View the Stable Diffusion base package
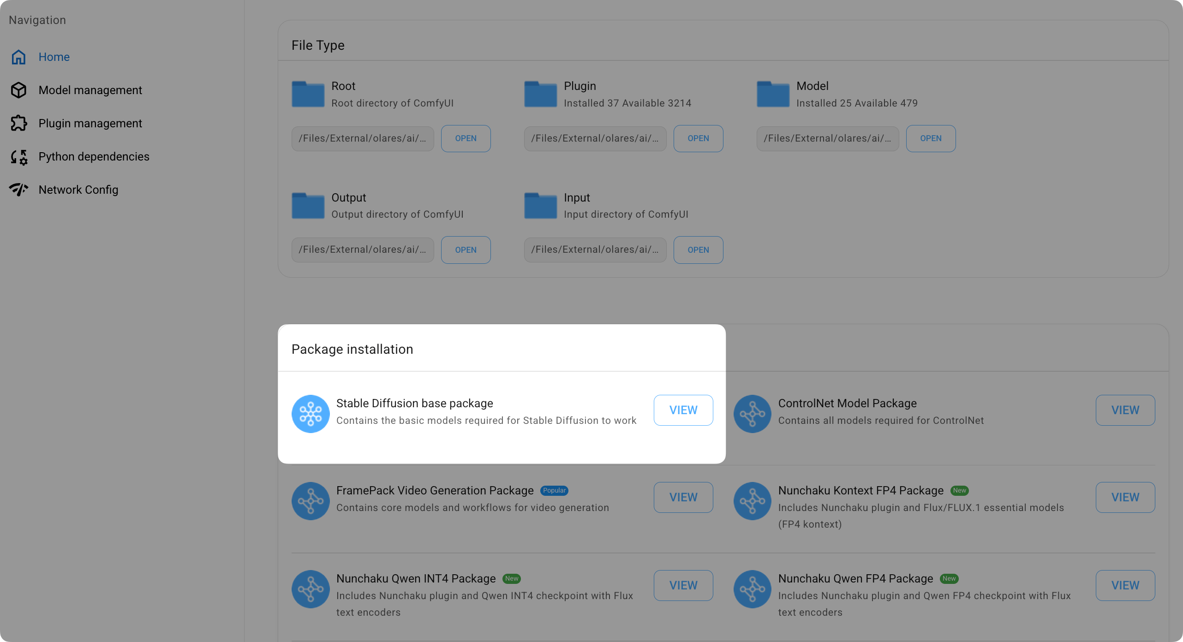The height and width of the screenshot is (642, 1183). click(683, 410)
